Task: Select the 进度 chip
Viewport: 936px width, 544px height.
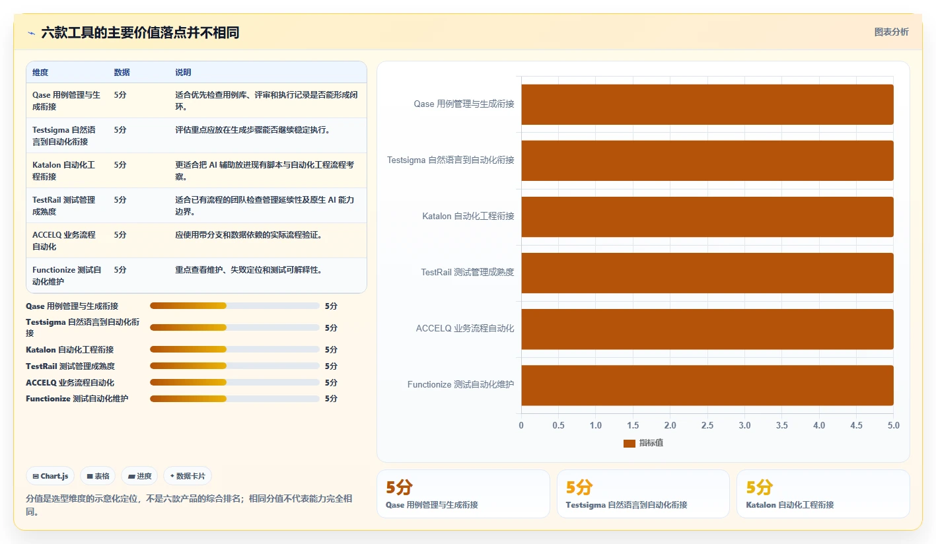Action: tap(139, 476)
